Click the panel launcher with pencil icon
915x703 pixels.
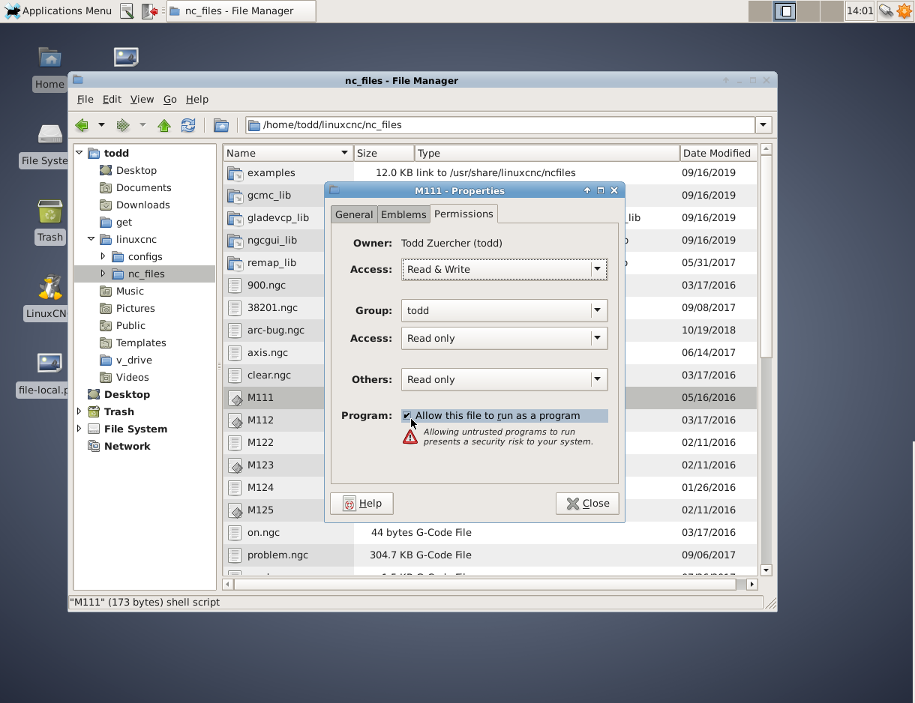click(x=127, y=10)
